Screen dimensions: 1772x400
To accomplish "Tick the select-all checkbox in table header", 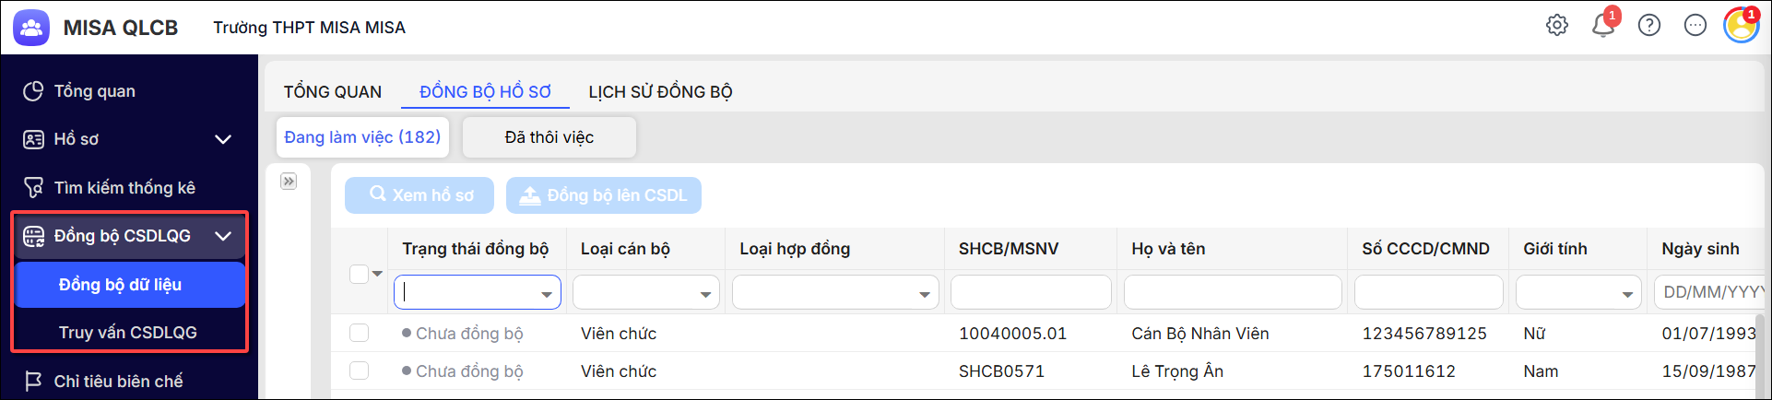I will tap(359, 274).
